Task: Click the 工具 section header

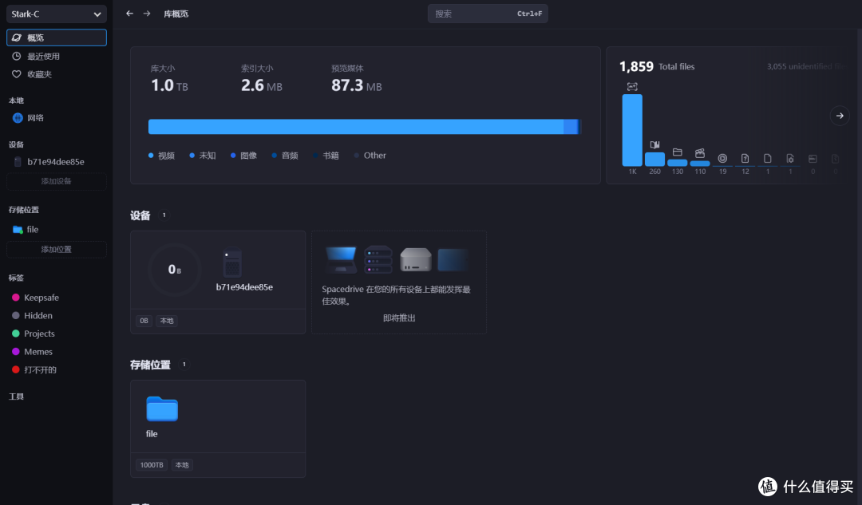Action: pyautogui.click(x=16, y=397)
